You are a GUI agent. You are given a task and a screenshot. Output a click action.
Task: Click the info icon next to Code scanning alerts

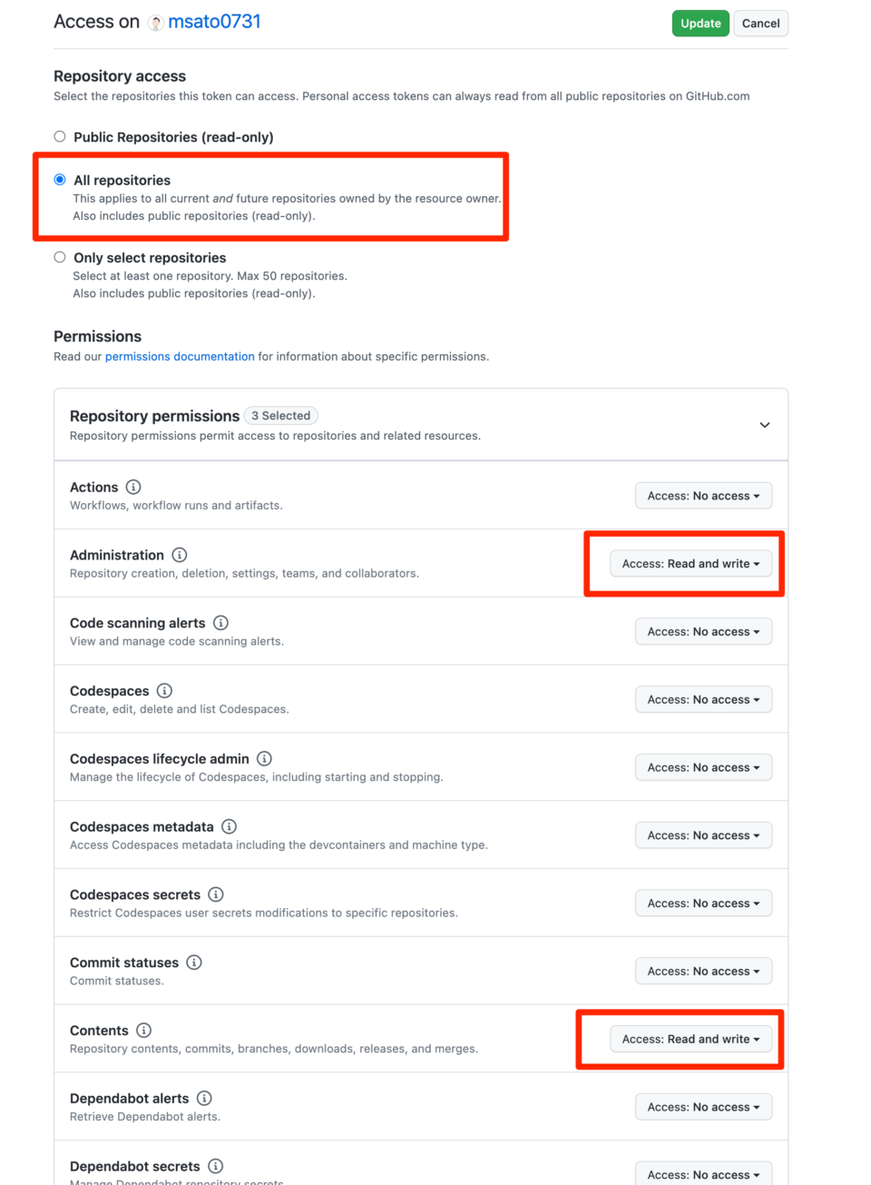click(x=220, y=623)
